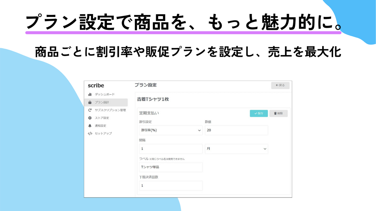Click the 下限決済回数 field containing 1
376x211 pixels.
pyautogui.click(x=171, y=186)
